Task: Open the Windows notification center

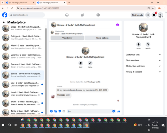Action: (163, 125)
